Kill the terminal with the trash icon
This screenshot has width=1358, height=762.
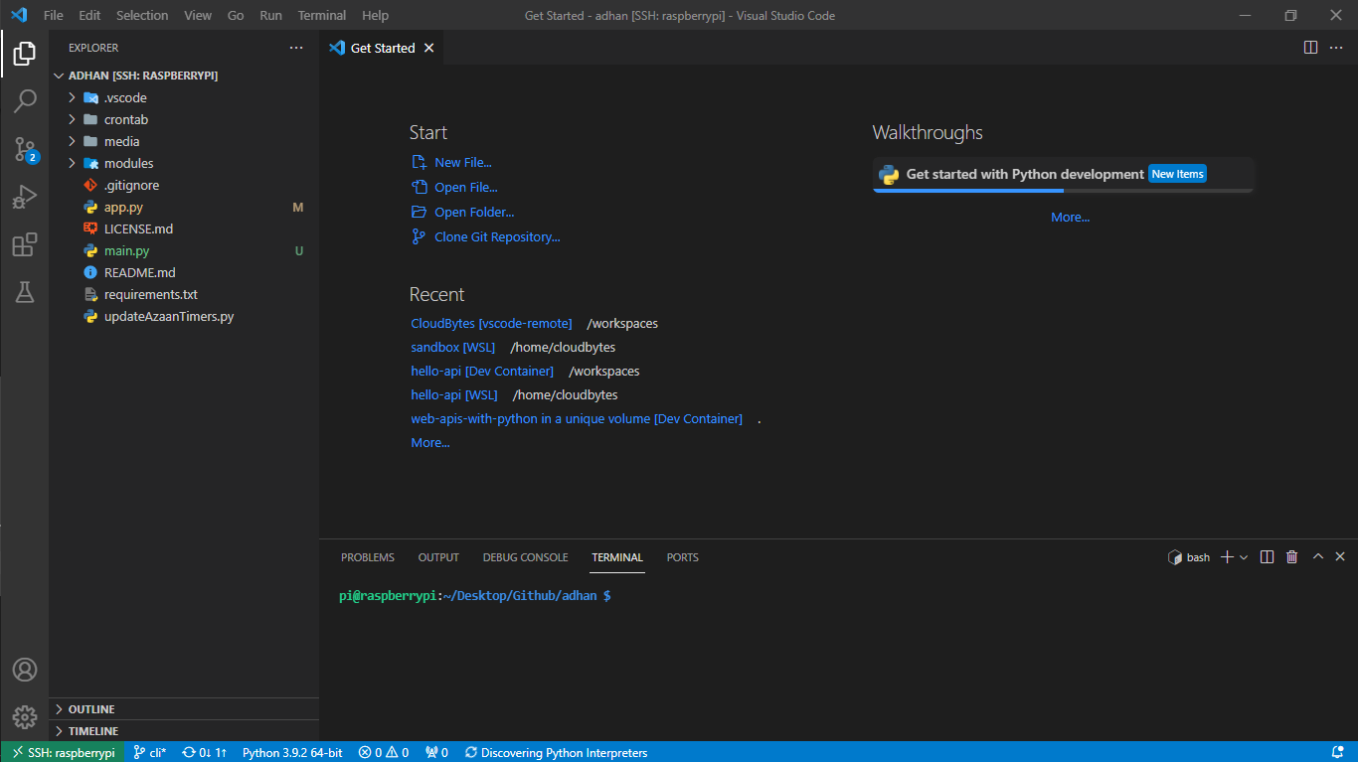click(1291, 556)
